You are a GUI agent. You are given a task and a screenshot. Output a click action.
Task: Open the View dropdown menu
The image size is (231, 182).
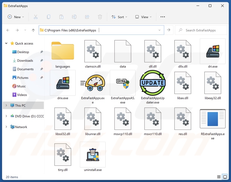[143, 17]
